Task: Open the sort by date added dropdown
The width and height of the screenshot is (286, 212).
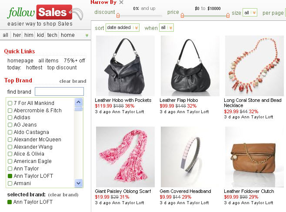Action: point(123,28)
